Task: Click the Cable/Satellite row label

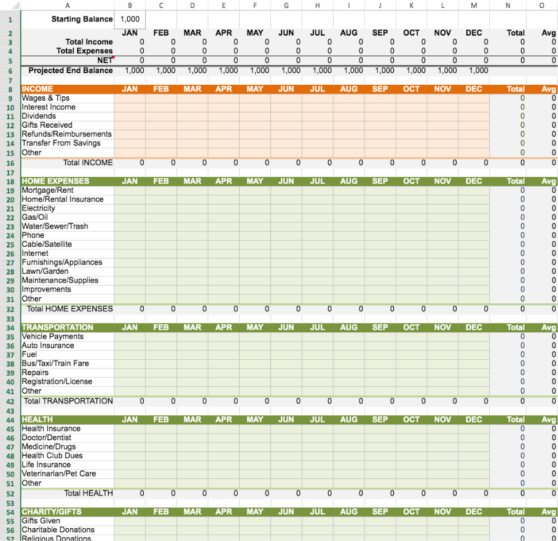Action: coord(47,244)
